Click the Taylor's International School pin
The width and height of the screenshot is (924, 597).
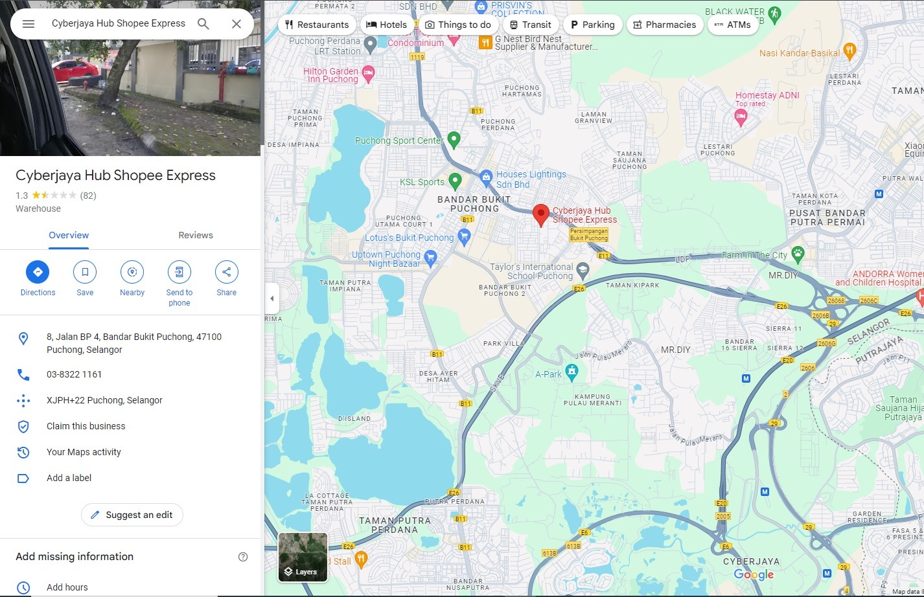pyautogui.click(x=583, y=270)
